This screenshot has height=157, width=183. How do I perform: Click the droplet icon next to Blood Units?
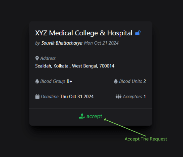point(116,81)
